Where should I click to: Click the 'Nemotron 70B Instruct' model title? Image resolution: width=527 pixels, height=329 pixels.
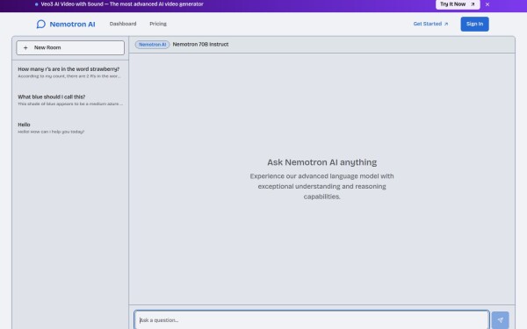(200, 45)
